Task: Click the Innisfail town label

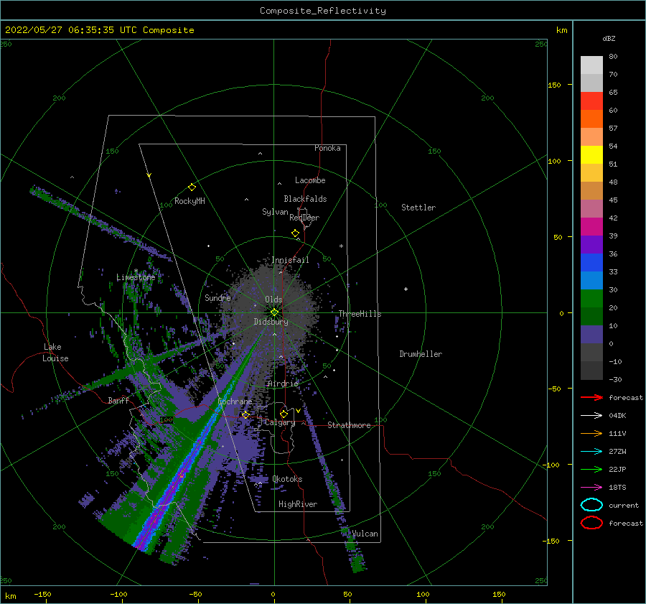Action: 290,260
